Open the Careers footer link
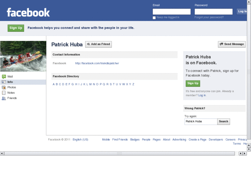The height and width of the screenshot is (188, 251). click(230, 139)
